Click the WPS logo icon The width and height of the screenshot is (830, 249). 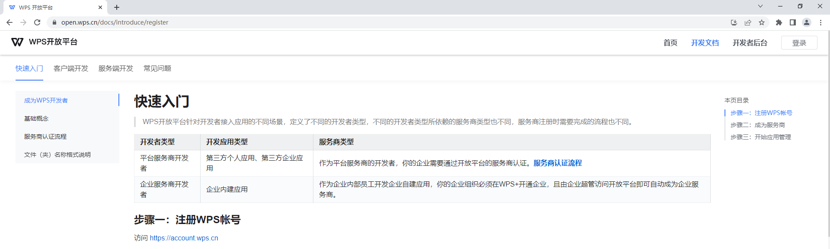(17, 42)
